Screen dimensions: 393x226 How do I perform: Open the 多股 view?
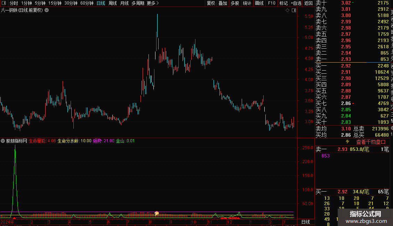click(235, 3)
